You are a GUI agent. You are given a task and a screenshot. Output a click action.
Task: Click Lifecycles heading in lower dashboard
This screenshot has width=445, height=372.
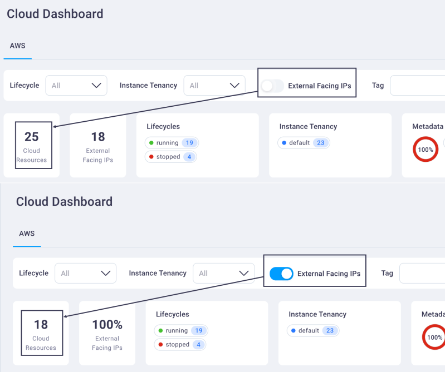point(173,314)
